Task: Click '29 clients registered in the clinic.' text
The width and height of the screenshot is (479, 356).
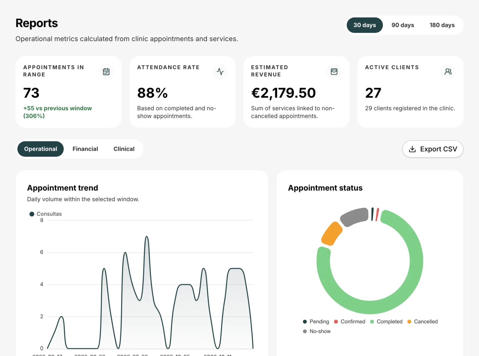Action: [410, 108]
